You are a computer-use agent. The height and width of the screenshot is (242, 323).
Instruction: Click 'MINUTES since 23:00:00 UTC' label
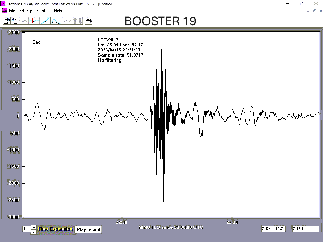171,227
